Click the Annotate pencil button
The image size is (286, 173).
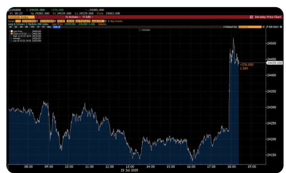click(x=145, y=30)
